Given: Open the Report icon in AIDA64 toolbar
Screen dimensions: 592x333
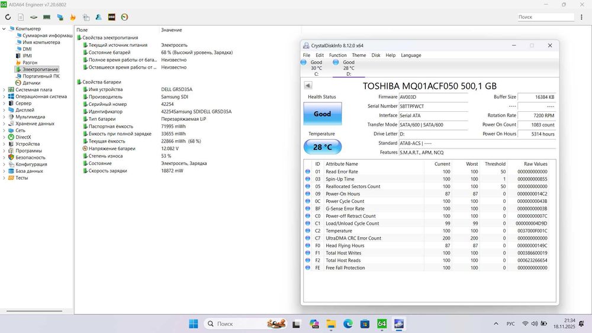Looking at the screenshot, I should 21,17.
